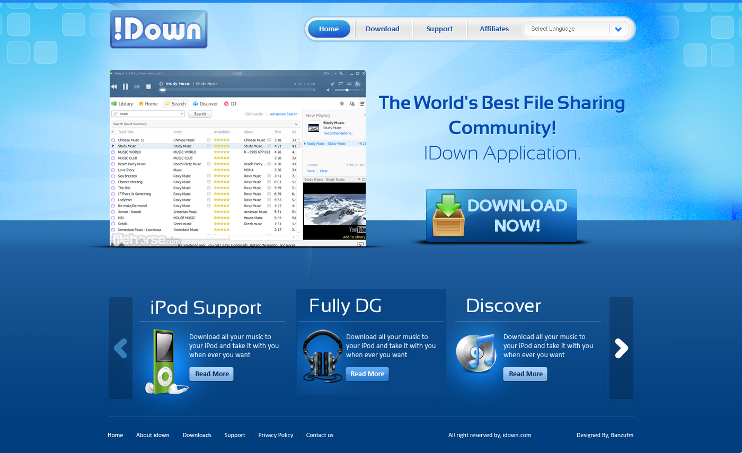Click the wrench settings icon
This screenshot has height=453, width=742.
341,73
